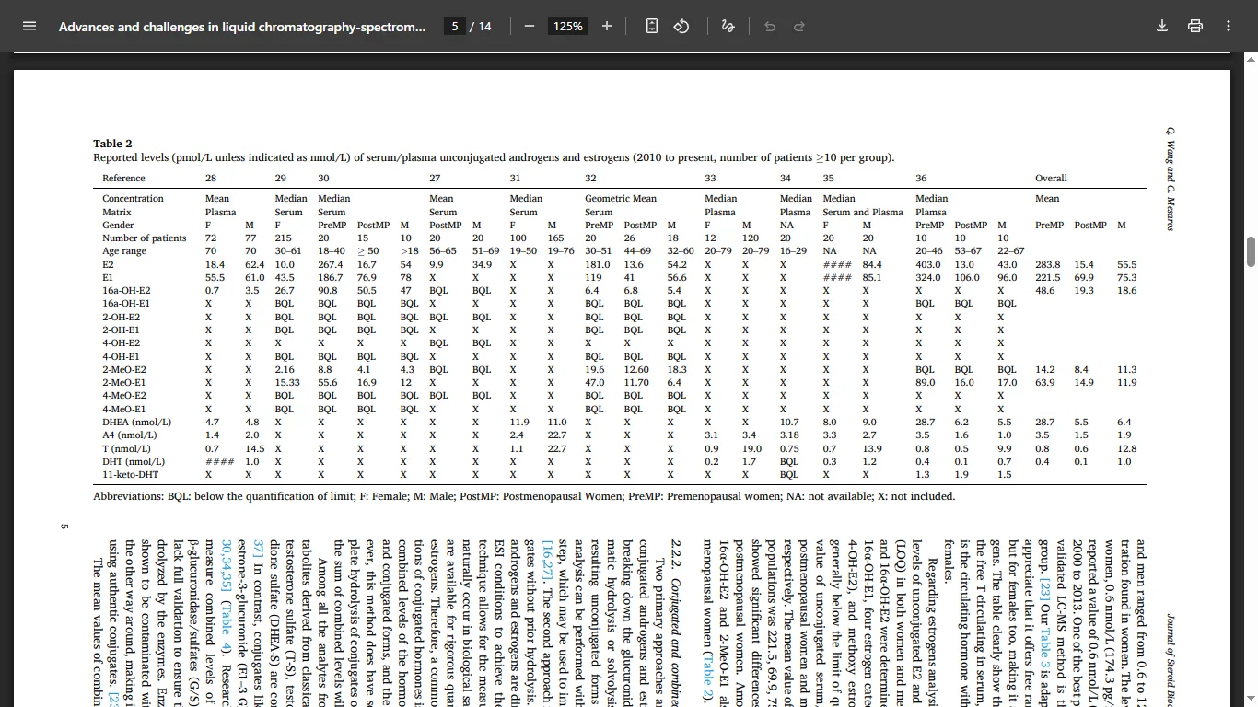Click the 'DHT (nmol/L)' row label
Screen dimensions: 1258x707
pyautogui.click(x=134, y=462)
